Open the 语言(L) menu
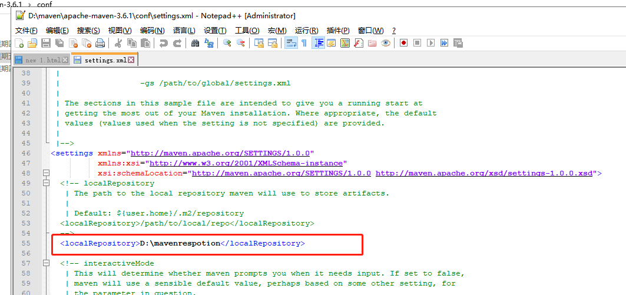Image resolution: width=626 pixels, height=295 pixels. point(184,31)
